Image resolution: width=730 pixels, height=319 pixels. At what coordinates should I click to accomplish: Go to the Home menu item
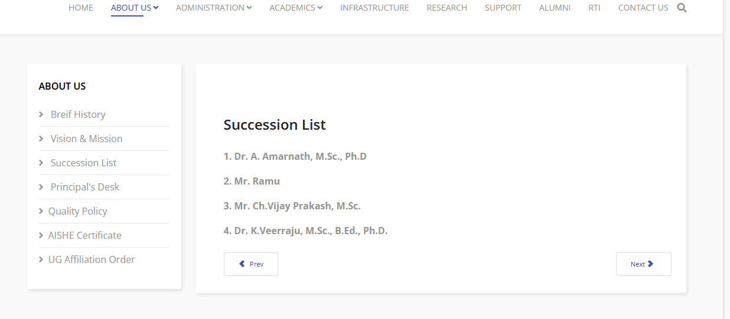(81, 8)
